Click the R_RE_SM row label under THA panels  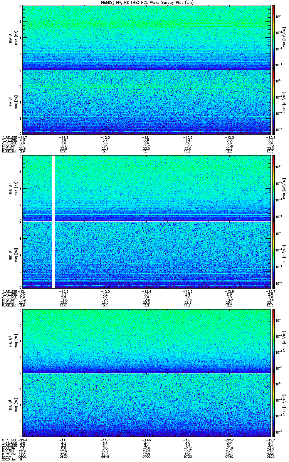[8, 152]
